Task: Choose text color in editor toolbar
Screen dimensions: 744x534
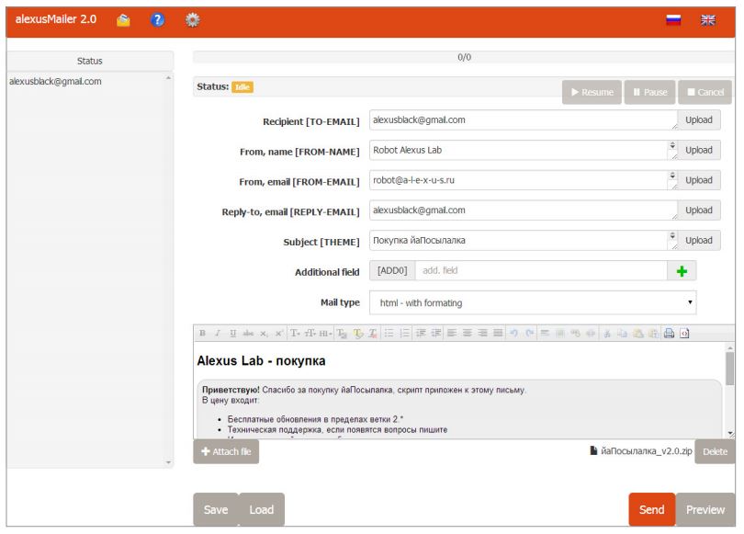Action: click(342, 334)
